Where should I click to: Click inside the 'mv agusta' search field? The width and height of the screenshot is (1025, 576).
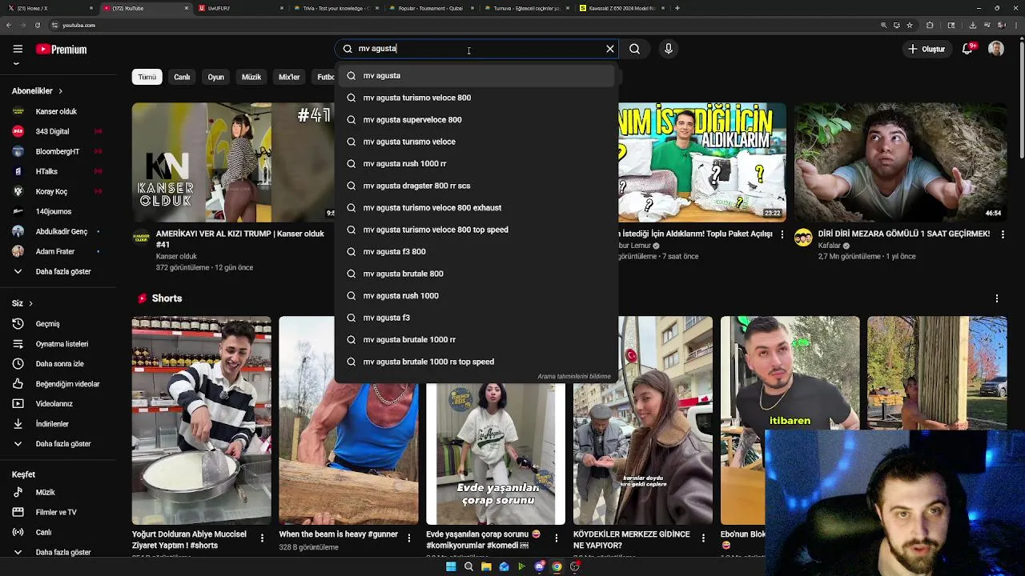click(x=476, y=49)
